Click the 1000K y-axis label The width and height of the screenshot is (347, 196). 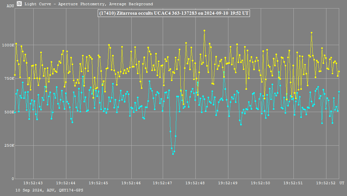coord(8,45)
